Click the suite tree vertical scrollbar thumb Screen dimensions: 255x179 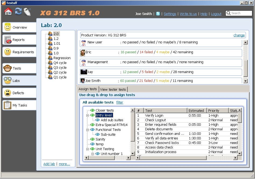coord(133,127)
